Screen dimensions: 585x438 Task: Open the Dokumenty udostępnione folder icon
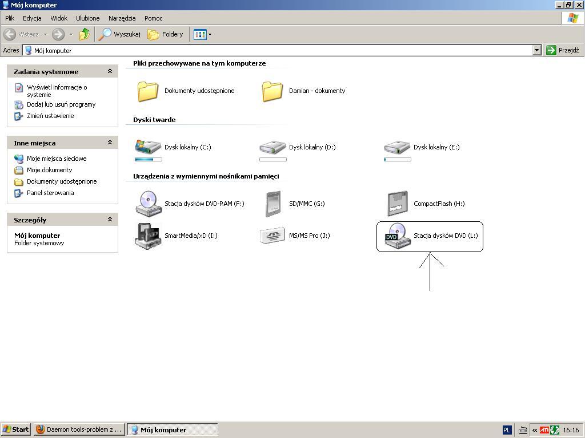tap(148, 91)
